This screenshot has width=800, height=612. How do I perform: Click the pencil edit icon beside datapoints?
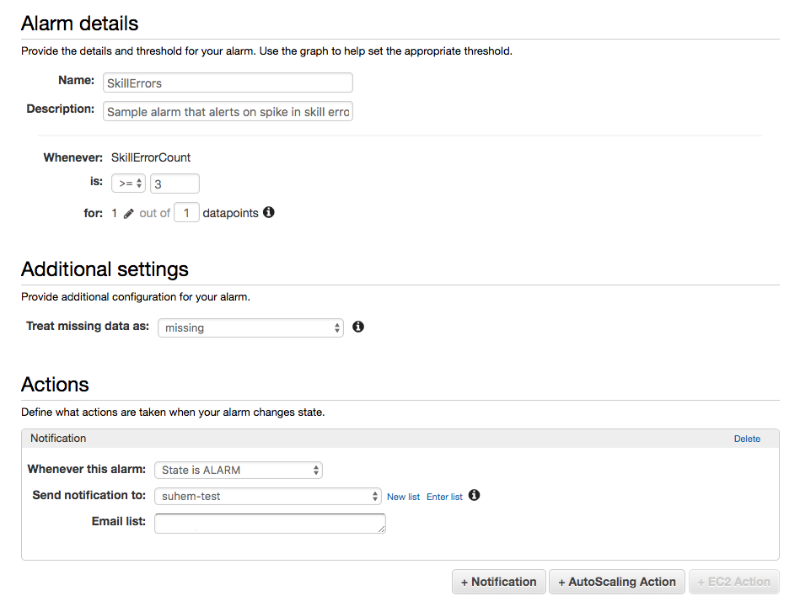point(129,214)
